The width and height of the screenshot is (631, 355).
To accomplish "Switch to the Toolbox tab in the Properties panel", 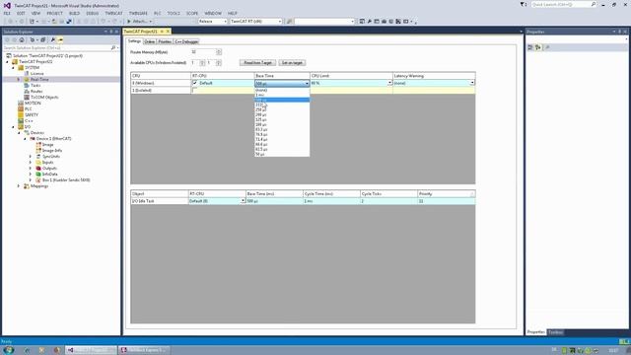I will (555, 332).
